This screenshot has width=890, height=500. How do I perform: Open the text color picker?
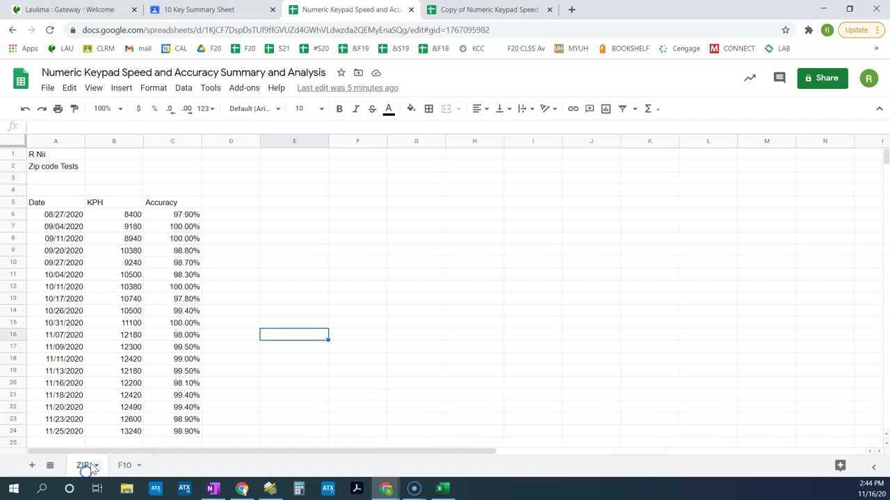389,109
